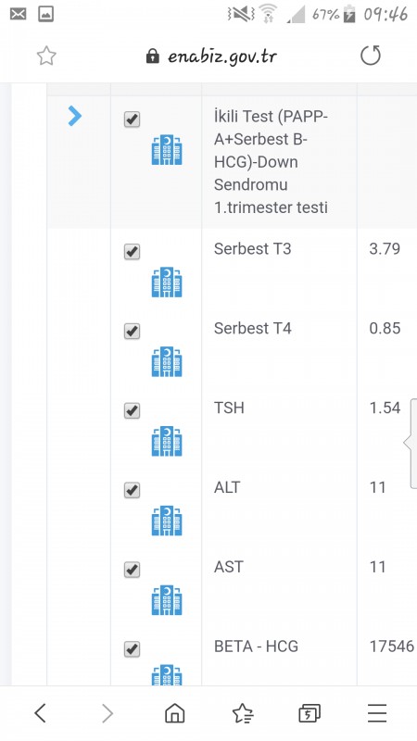Select the BETA - HCG result 17546
This screenshot has height=741, width=417.
[x=391, y=646]
